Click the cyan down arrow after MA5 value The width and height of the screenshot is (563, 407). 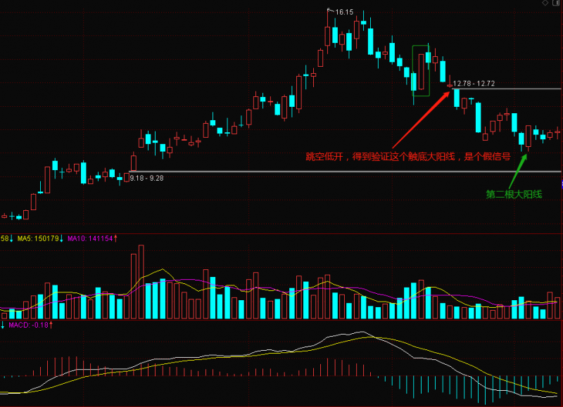(61, 238)
